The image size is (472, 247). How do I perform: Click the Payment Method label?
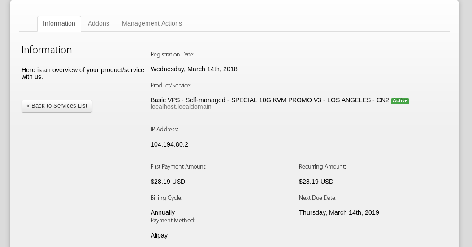tap(173, 220)
